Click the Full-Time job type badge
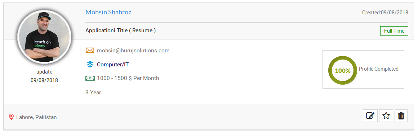 coord(394,31)
